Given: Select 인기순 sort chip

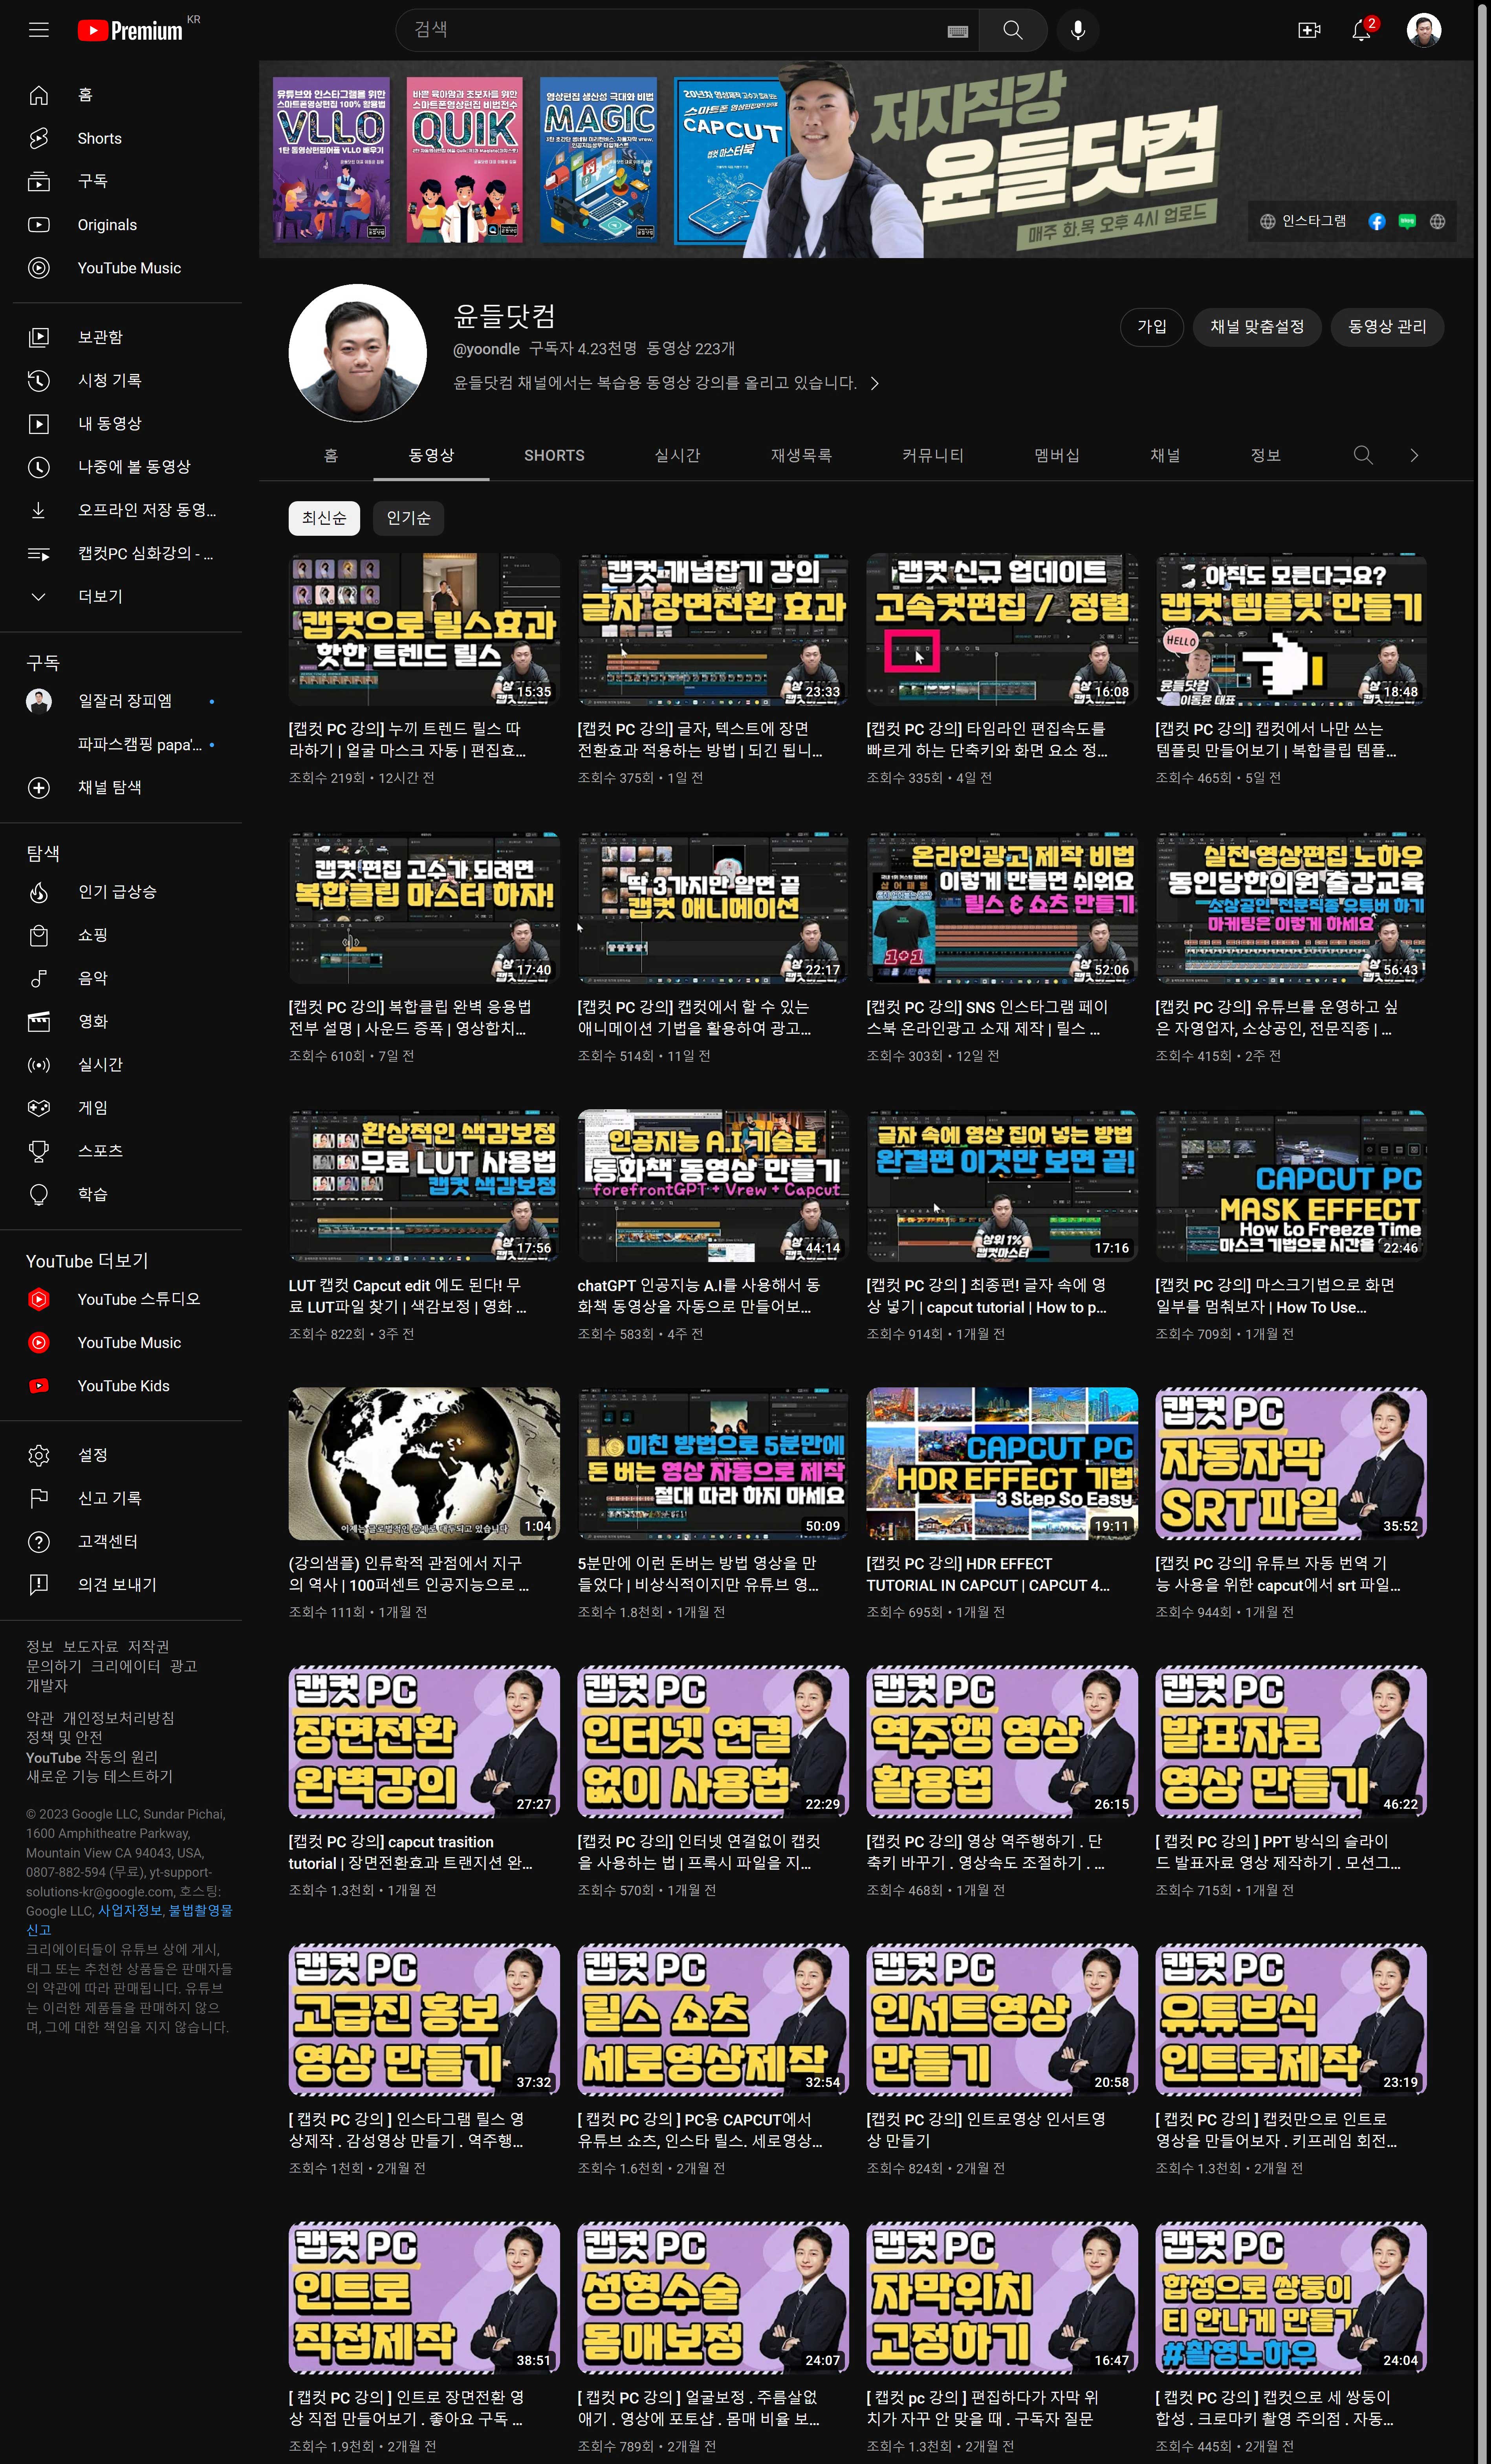Looking at the screenshot, I should point(408,518).
